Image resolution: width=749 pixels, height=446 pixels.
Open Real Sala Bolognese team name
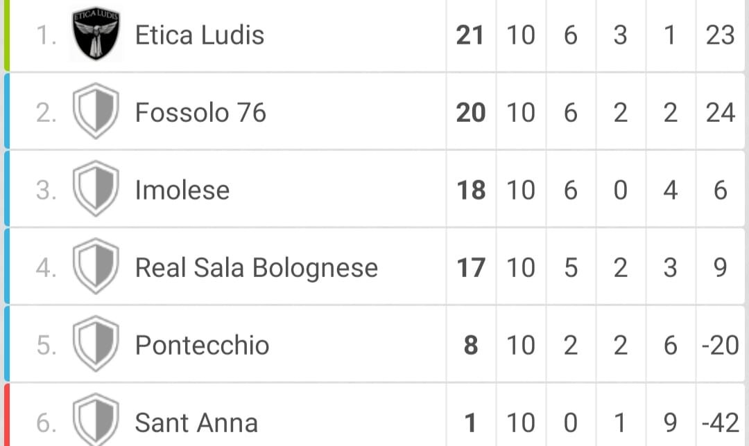click(x=257, y=267)
